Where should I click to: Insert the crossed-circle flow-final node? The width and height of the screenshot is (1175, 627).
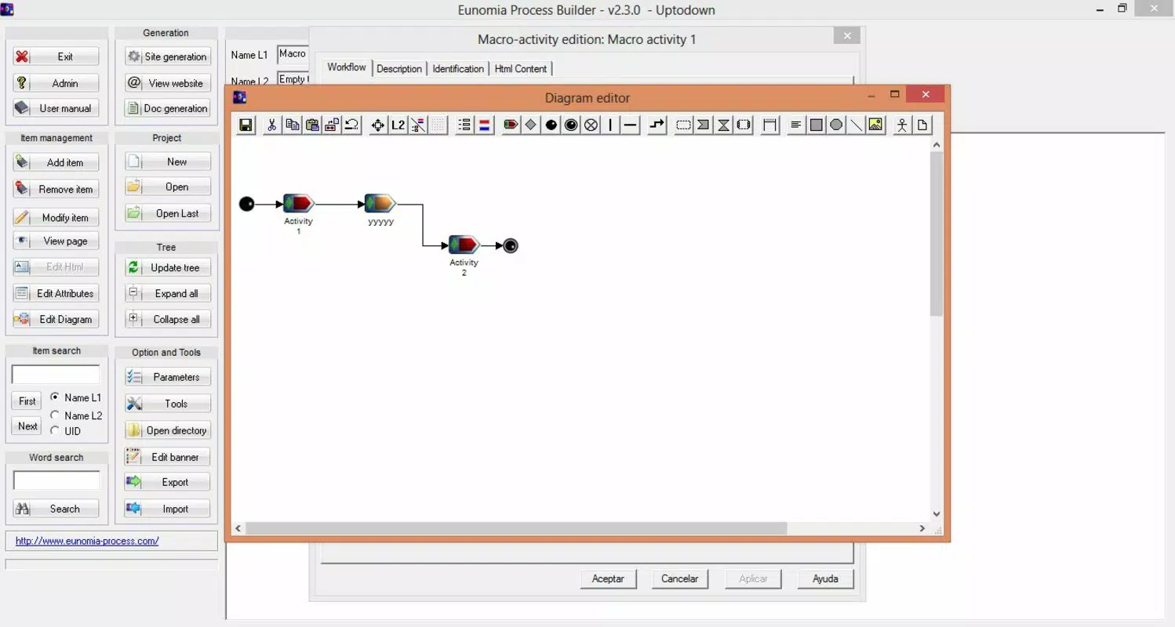tap(591, 125)
